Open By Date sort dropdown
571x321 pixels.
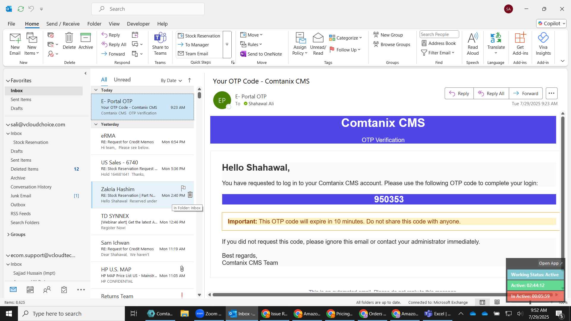coord(171,80)
